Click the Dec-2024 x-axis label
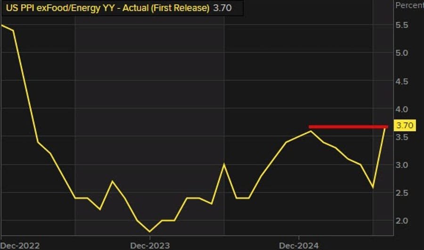The width and height of the screenshot is (424, 250). [299, 245]
